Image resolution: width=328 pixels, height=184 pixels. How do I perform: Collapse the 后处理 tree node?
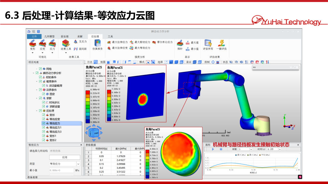point(37,111)
